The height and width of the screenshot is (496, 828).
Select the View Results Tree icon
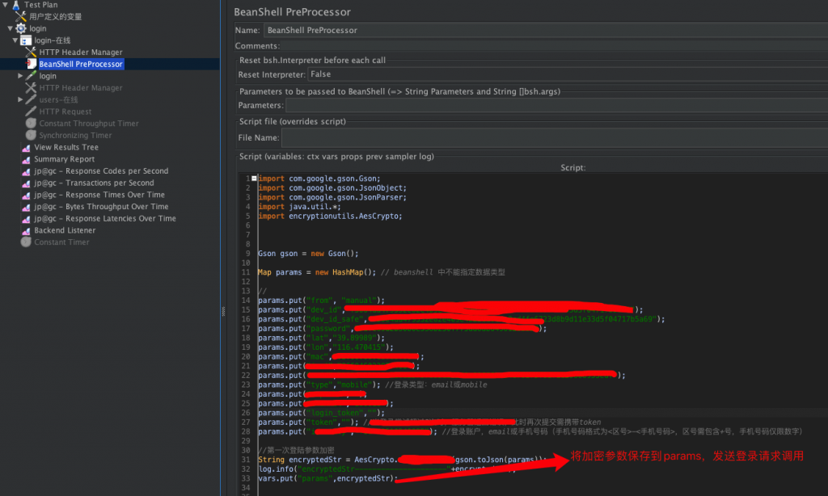click(x=26, y=148)
